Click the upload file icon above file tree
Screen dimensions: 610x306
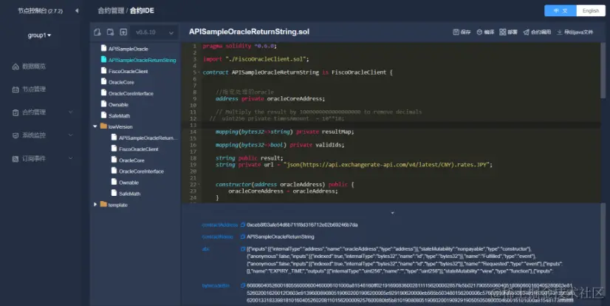123,32
